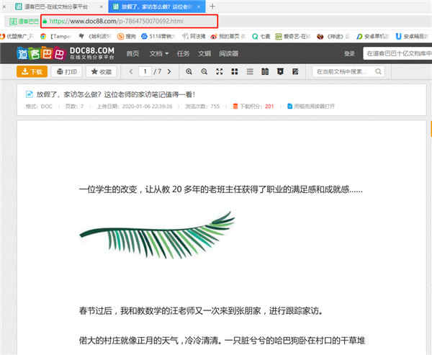Open the 搜狗 bookmark
Screen dimensions: 432x355
127,37
